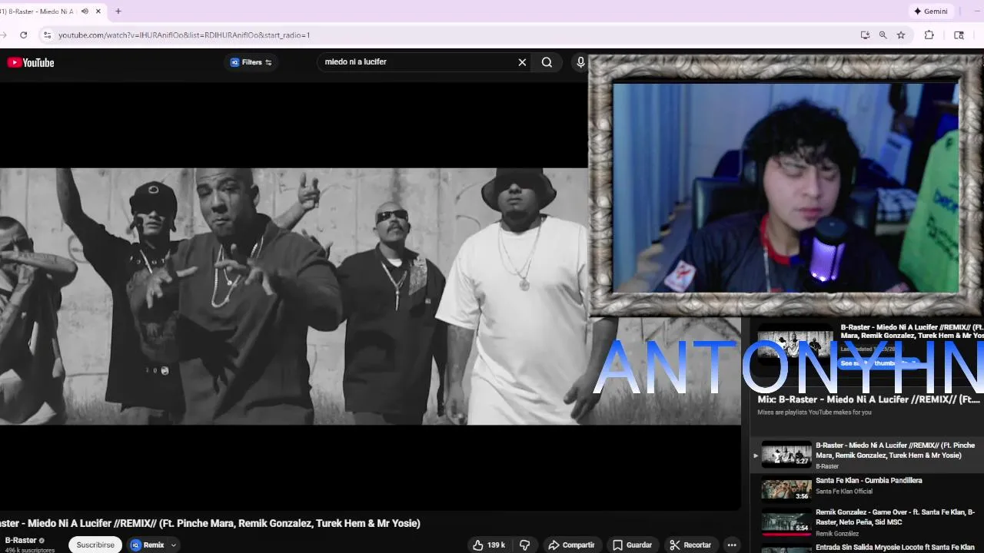Open the B-Raster channel name
This screenshot has width=984, height=553.
(x=21, y=540)
